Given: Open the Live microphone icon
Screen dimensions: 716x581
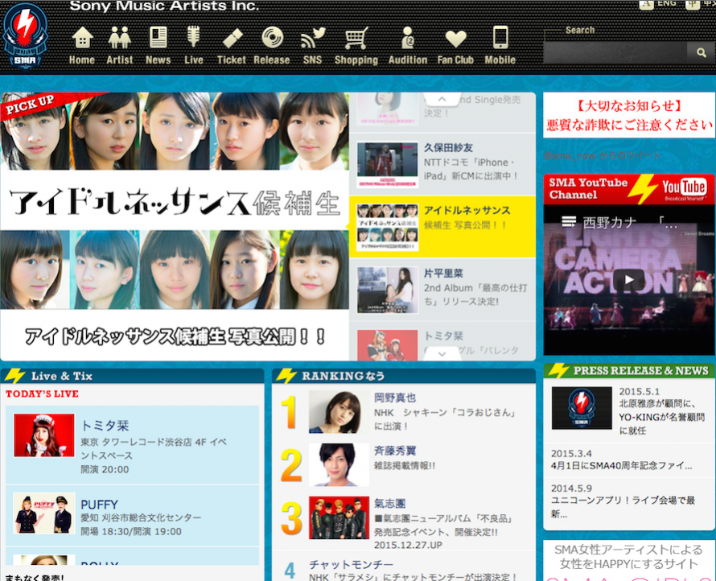Looking at the screenshot, I should point(194,36).
